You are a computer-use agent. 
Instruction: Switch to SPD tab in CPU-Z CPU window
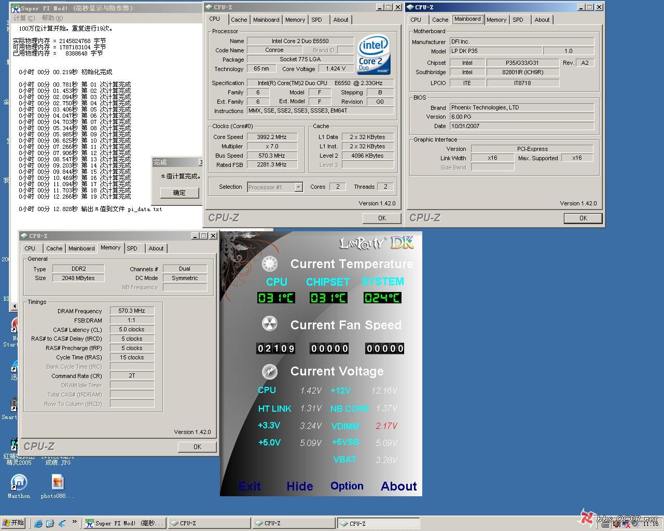316,20
